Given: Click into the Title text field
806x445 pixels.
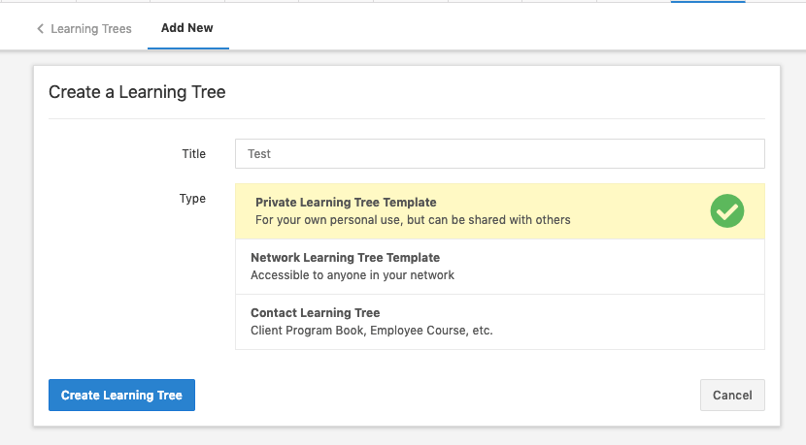Looking at the screenshot, I should pos(499,153).
